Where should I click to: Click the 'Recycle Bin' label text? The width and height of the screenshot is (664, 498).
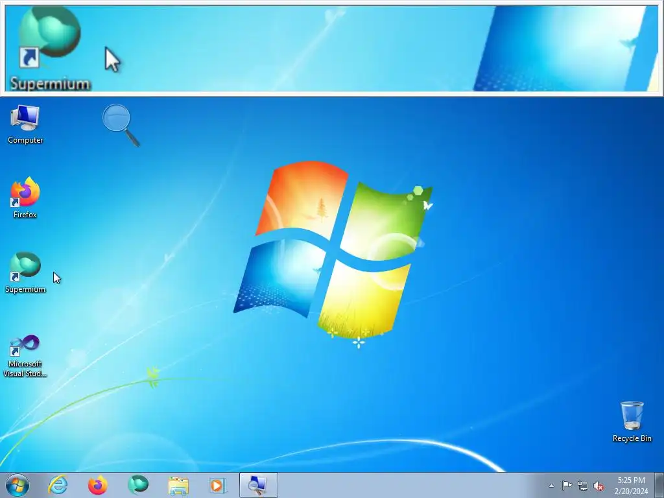click(632, 438)
